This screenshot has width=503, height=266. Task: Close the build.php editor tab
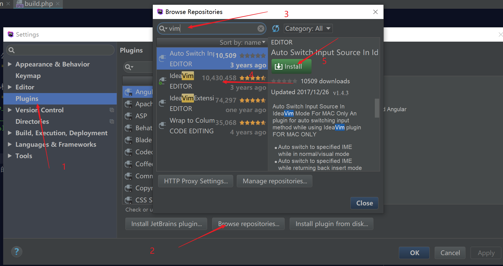58,4
